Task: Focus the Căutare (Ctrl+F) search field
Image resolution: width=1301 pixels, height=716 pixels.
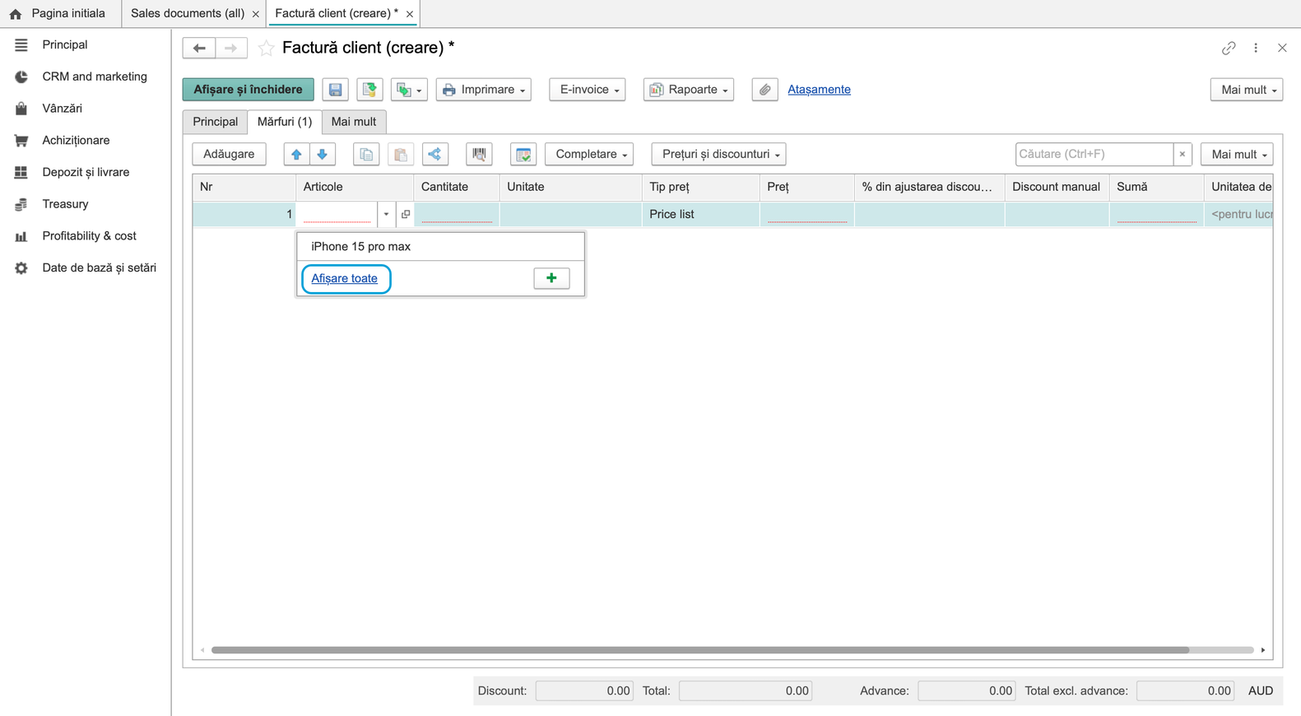Action: [x=1094, y=154]
